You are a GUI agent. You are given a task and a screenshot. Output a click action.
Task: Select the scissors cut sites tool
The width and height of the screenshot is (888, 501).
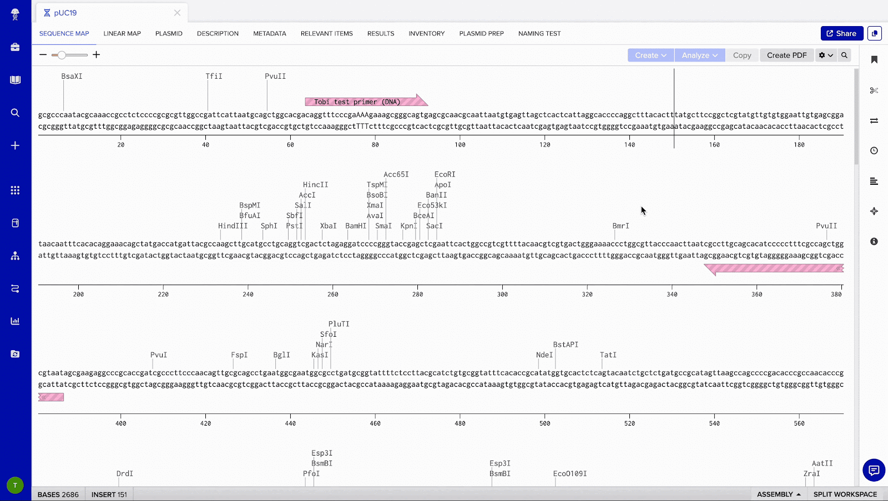tap(874, 90)
